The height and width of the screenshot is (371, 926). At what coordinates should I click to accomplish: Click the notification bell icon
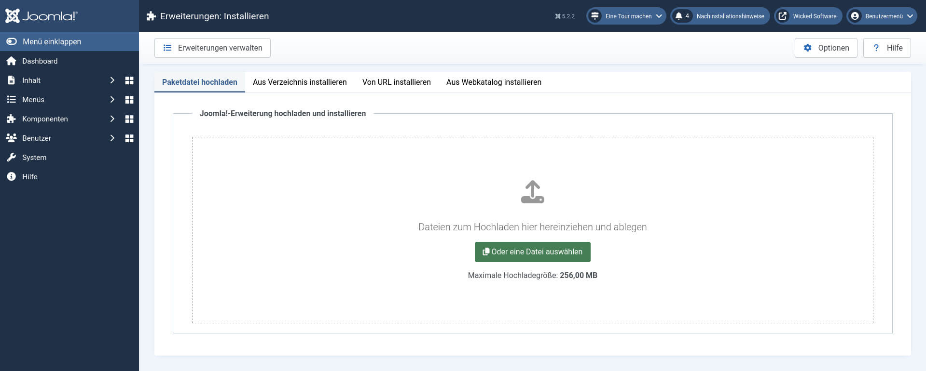678,16
